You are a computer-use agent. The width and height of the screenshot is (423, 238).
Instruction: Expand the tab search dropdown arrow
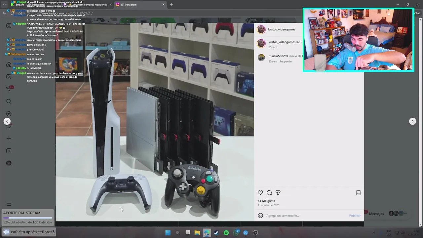pos(4,5)
